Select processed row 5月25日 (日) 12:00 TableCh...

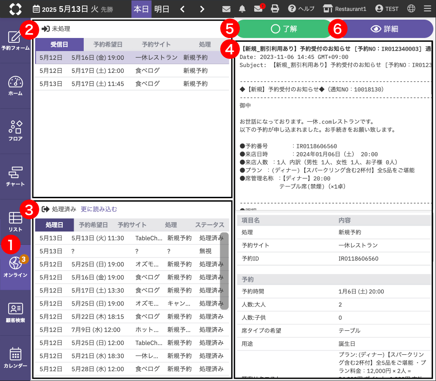132,343
